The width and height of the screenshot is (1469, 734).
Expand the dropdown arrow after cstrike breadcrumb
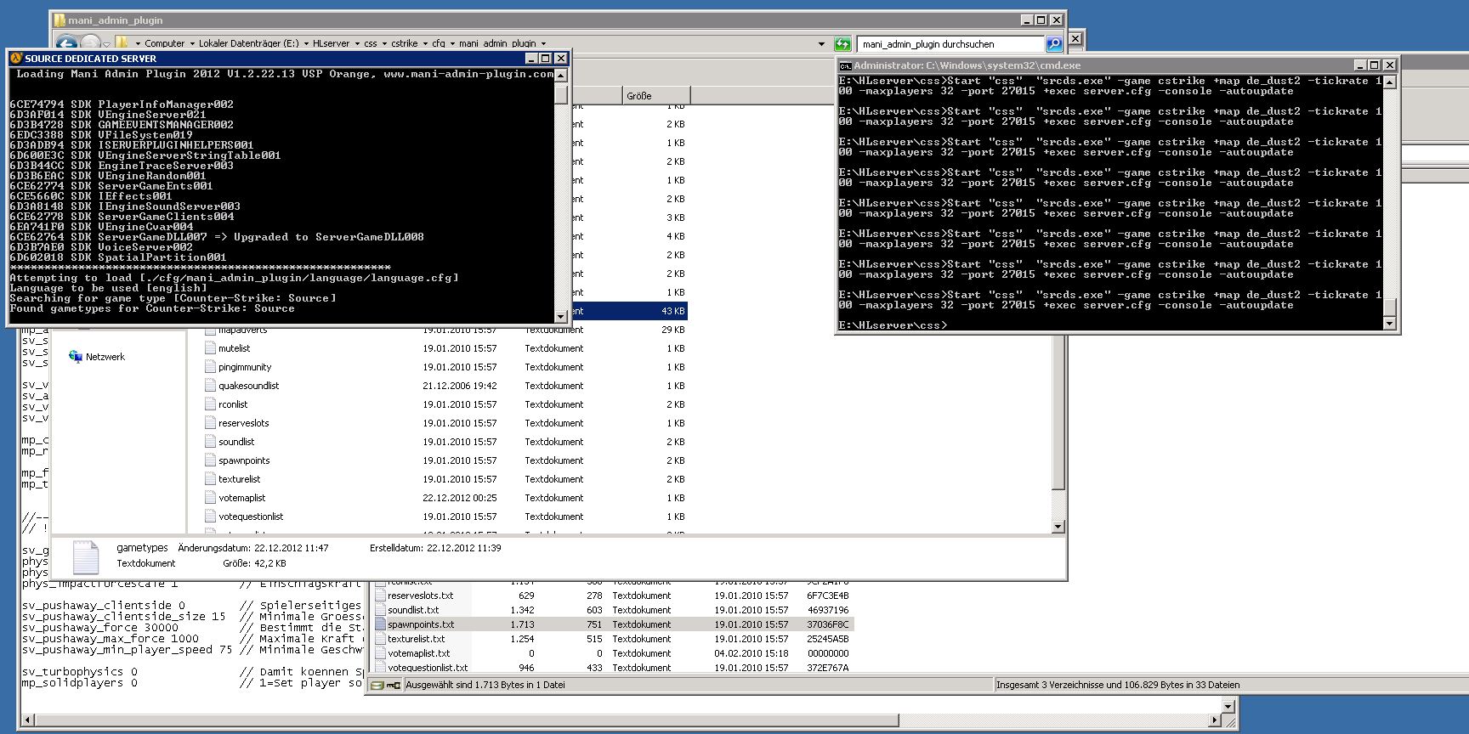coord(425,43)
